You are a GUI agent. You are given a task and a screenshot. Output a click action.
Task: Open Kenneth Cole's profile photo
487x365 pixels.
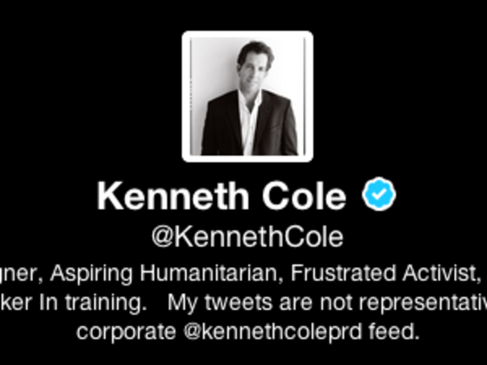248,97
